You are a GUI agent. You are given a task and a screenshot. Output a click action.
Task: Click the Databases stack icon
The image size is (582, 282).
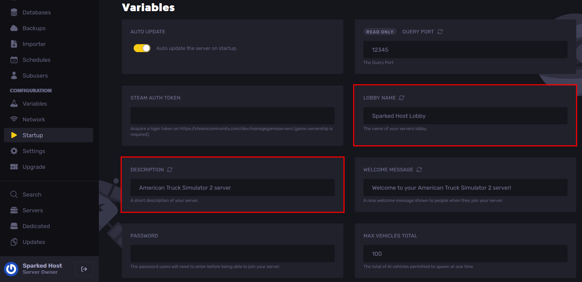[14, 13]
